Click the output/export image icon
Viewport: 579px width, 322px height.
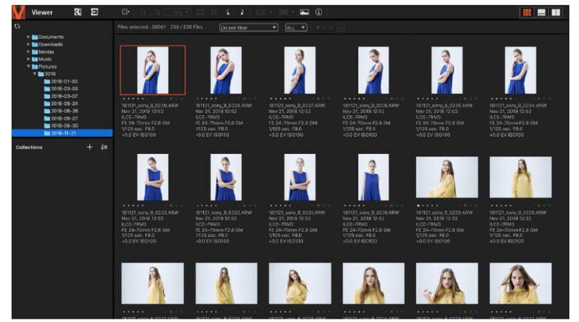pyautogui.click(x=125, y=12)
